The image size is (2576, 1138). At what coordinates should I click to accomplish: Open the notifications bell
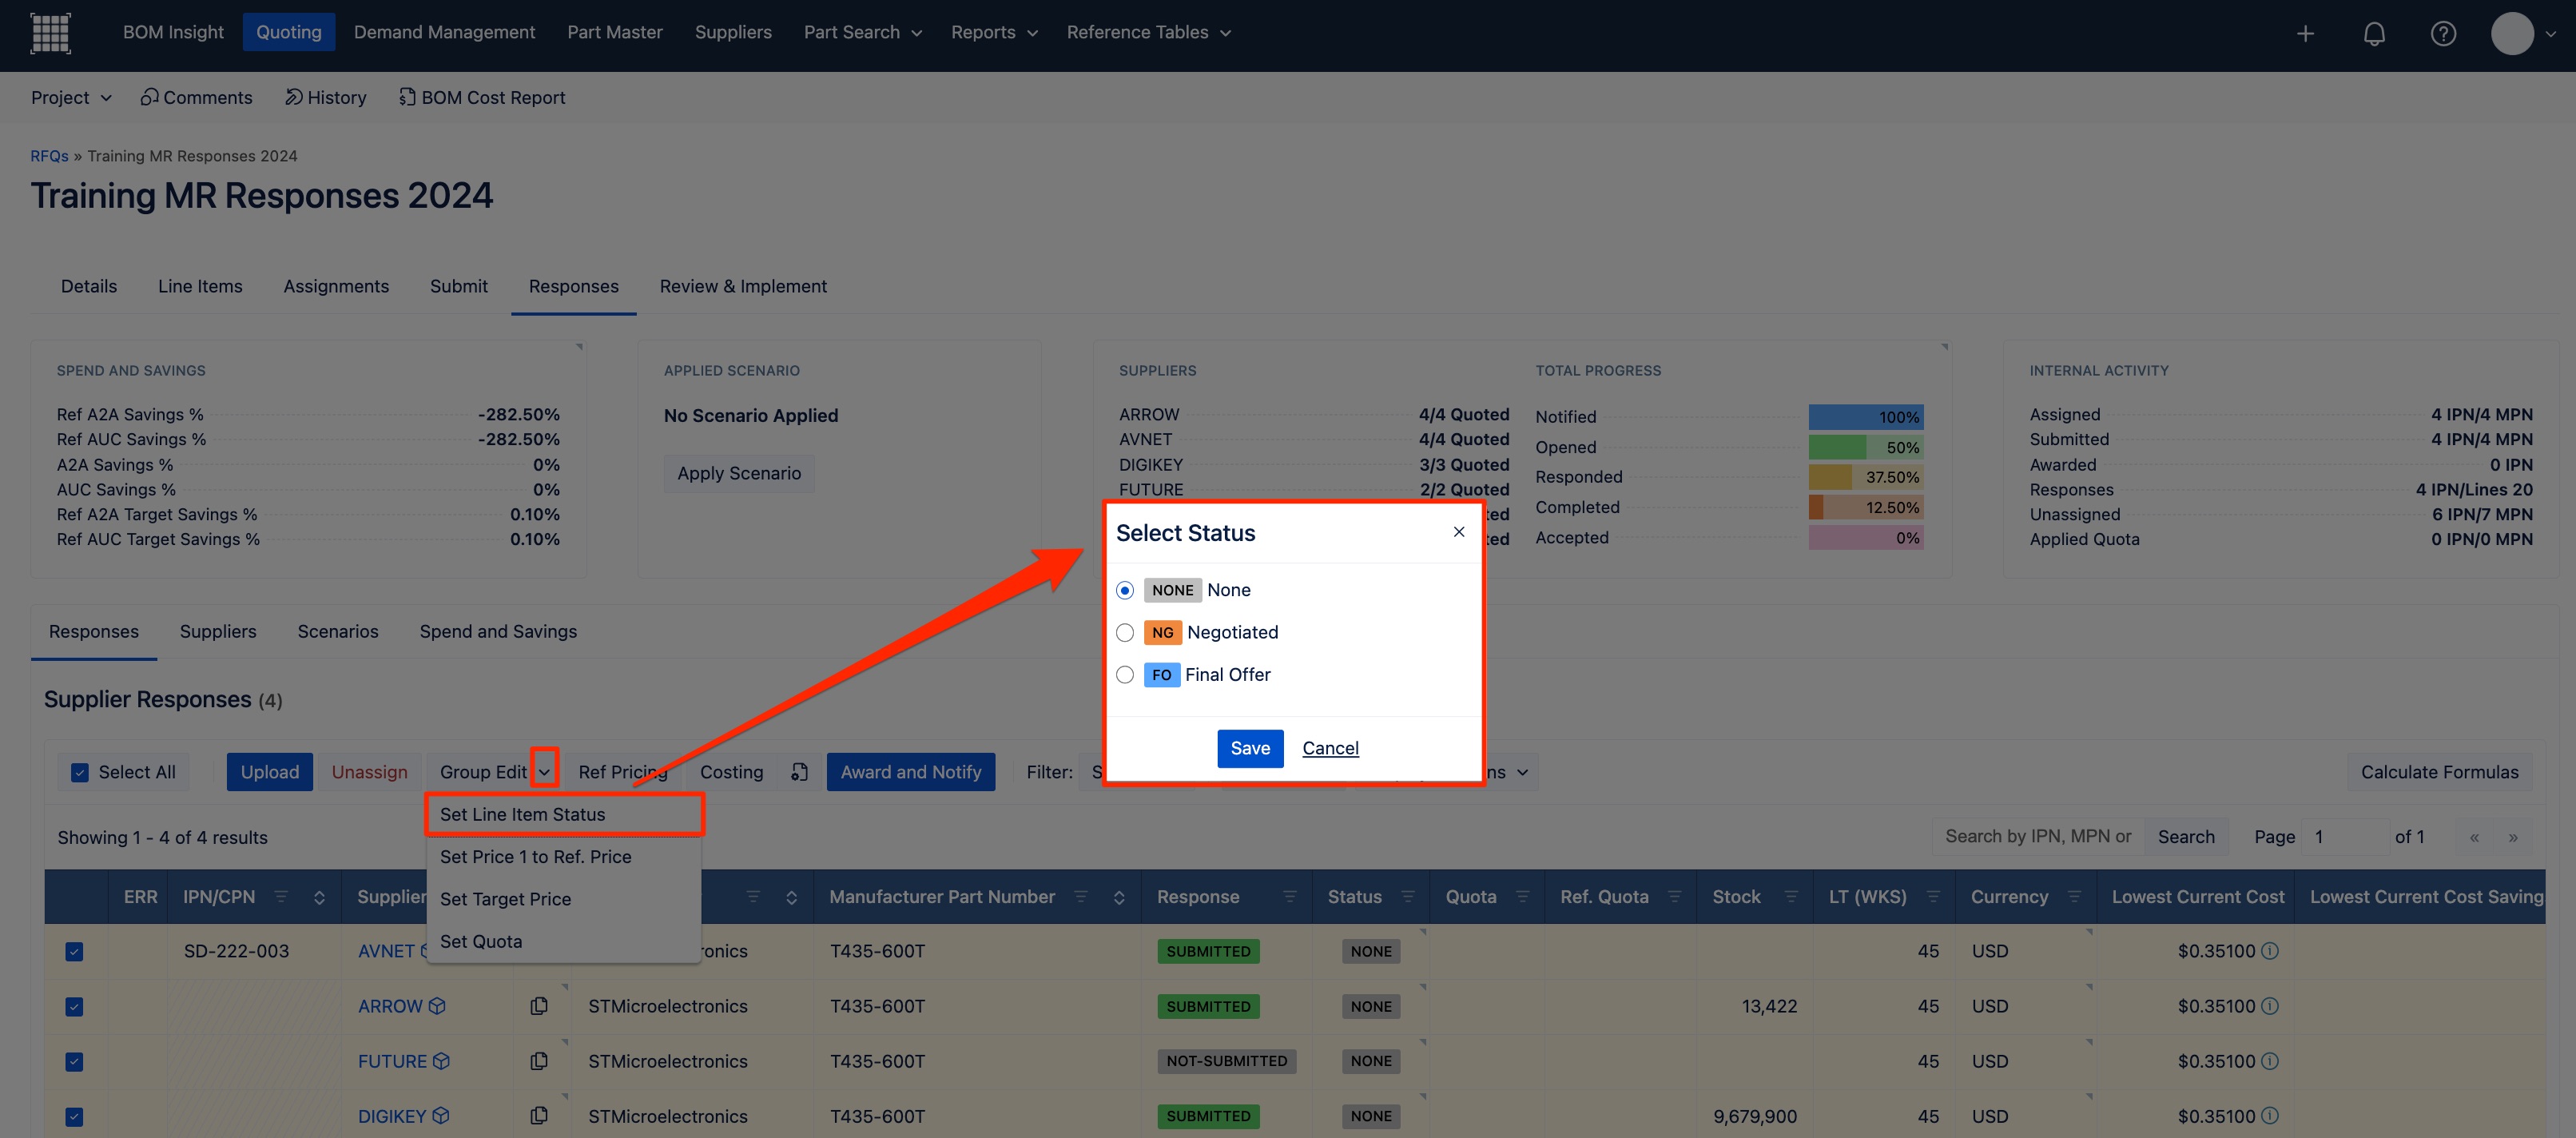pos(2374,33)
